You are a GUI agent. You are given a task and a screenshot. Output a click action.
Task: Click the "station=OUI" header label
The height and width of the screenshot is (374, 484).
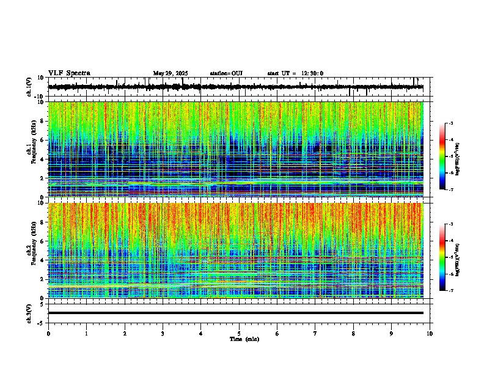226,73
